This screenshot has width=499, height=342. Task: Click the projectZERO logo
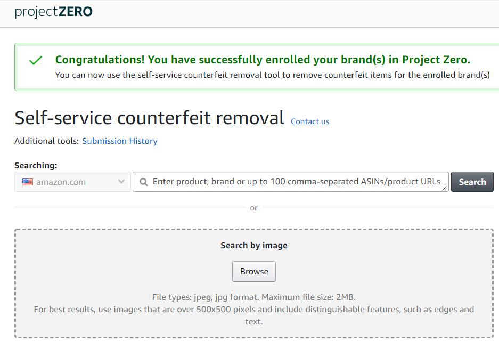[53, 11]
